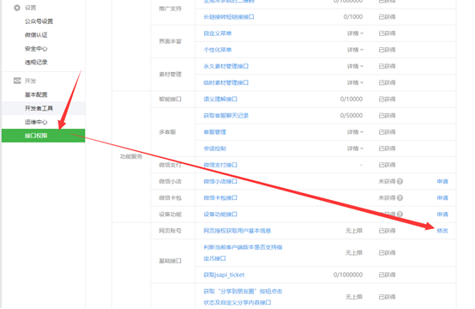Image resolution: width=475 pixels, height=309 pixels.
Task: Expand 详情 dropdown for 客服管理
Action: (x=355, y=132)
